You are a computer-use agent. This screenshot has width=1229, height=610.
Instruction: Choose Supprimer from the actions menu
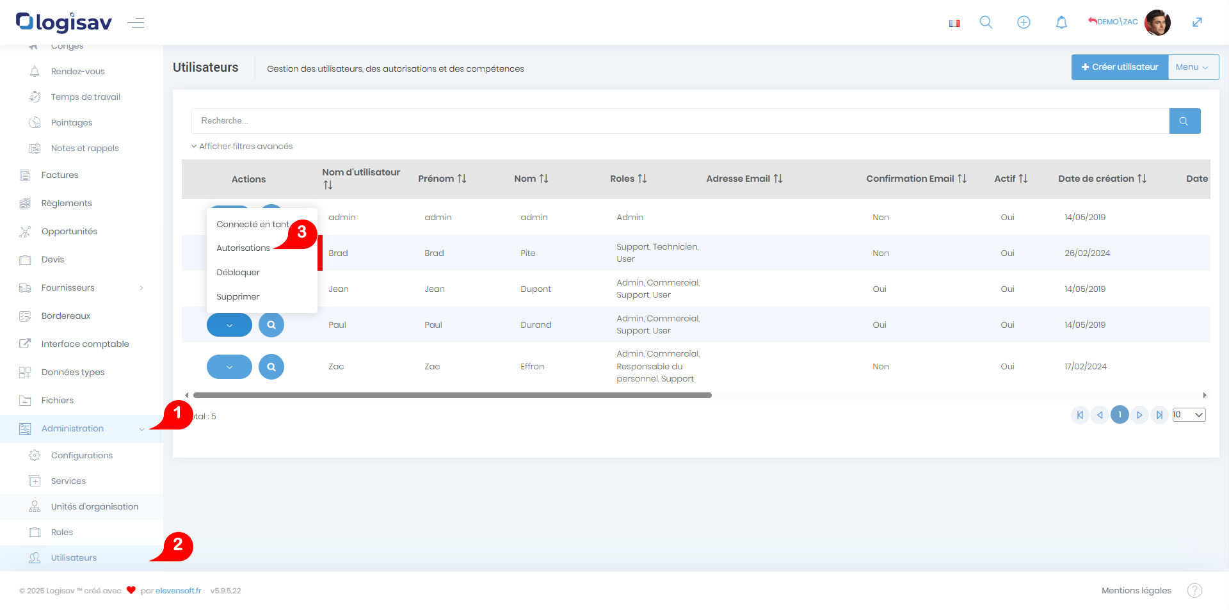click(237, 297)
